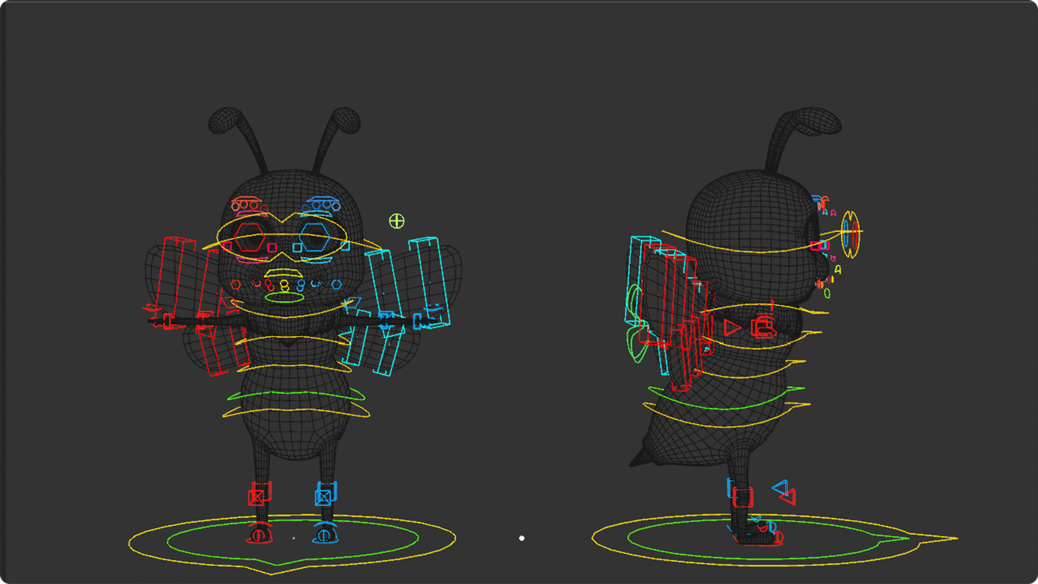
Task: Click the light green crosshair circle controller
Action: click(x=397, y=221)
